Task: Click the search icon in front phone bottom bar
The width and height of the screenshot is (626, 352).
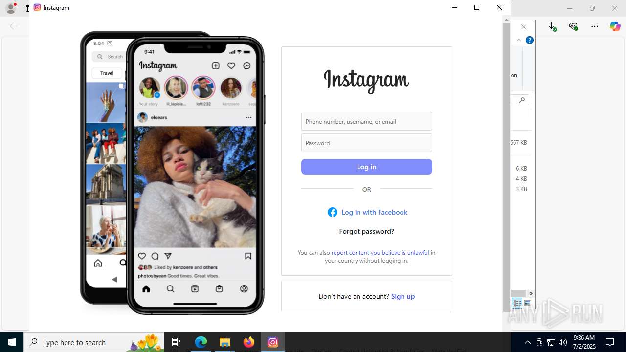Action: point(170,289)
